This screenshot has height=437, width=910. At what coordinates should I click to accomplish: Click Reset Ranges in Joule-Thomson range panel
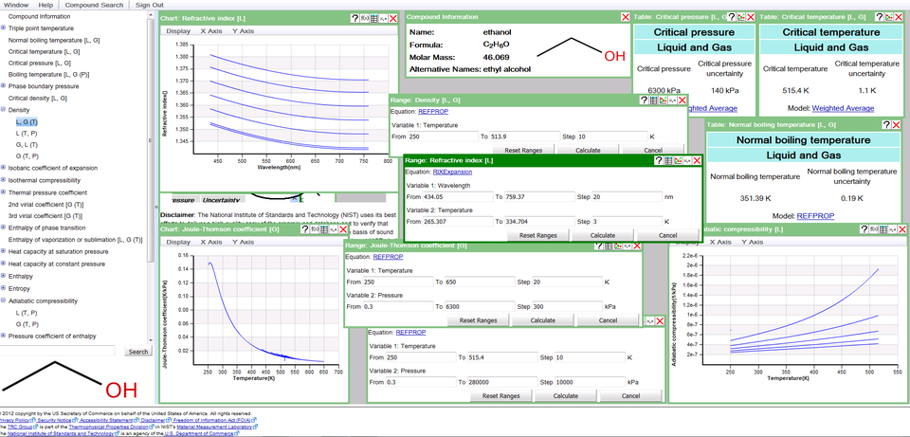[x=479, y=320]
